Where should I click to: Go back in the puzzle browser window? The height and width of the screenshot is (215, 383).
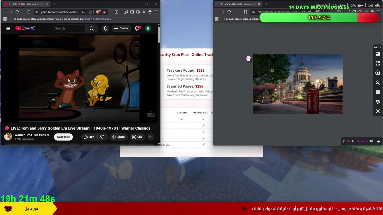(x=217, y=12)
